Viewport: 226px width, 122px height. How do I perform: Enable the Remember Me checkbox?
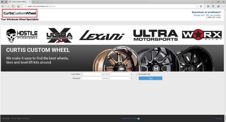(137, 75)
